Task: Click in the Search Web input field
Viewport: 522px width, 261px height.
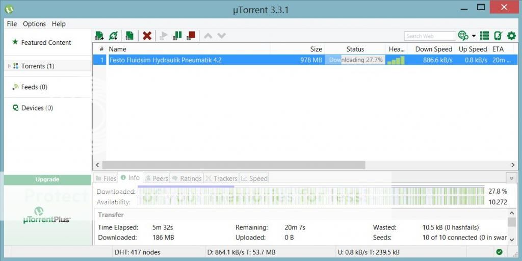Action: click(429, 36)
